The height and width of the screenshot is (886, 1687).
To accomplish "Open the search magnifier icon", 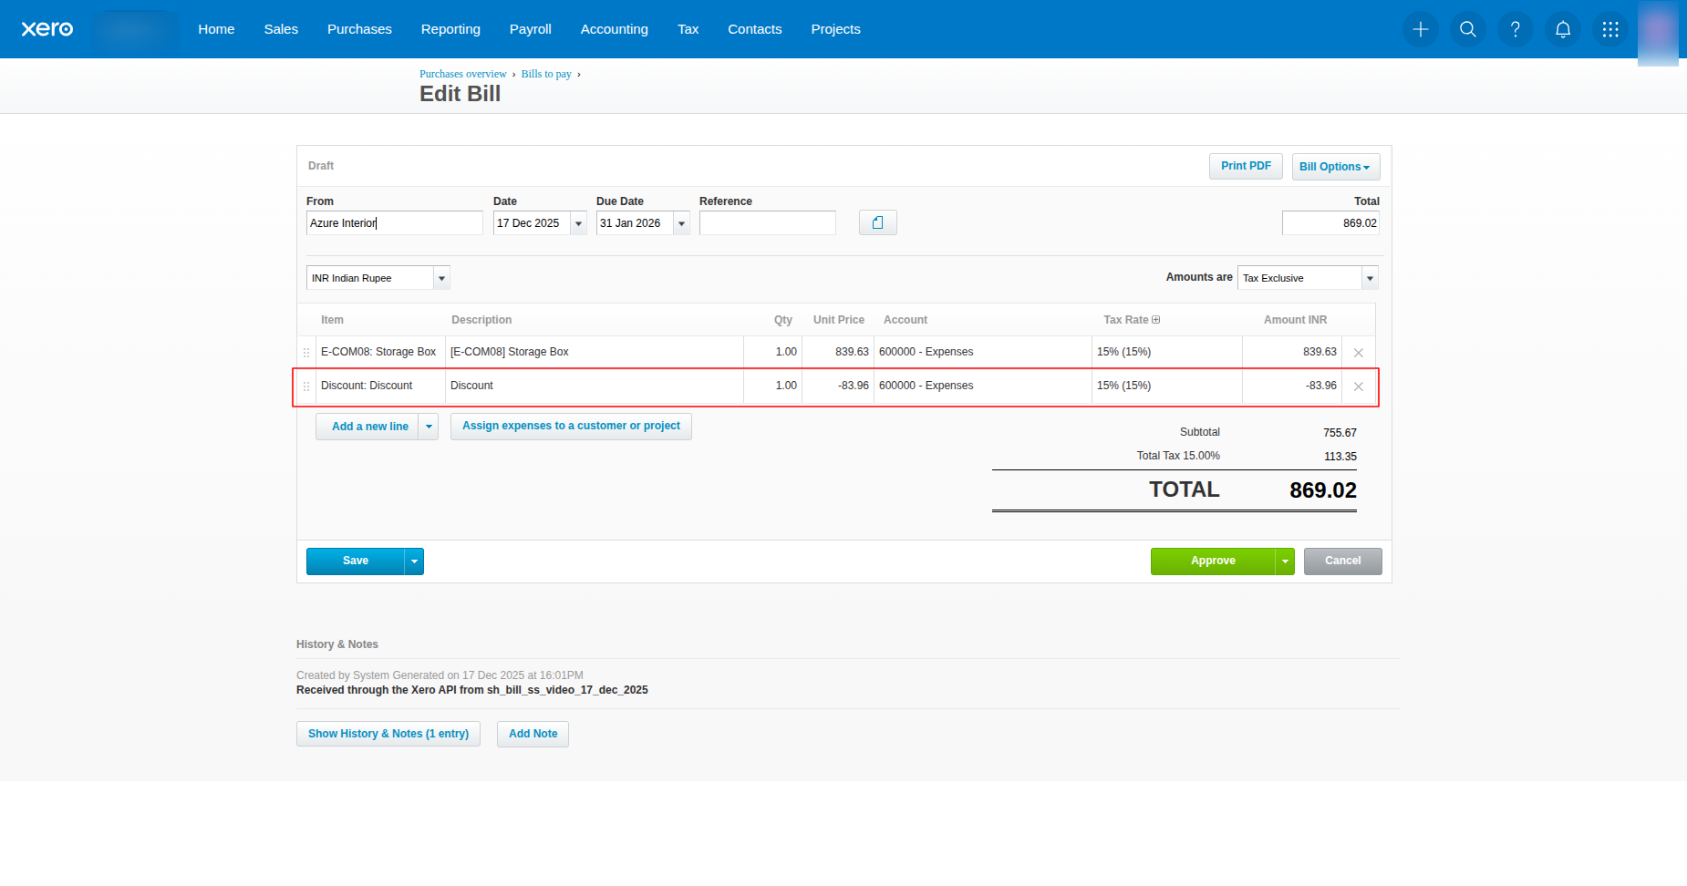I will click(1467, 29).
